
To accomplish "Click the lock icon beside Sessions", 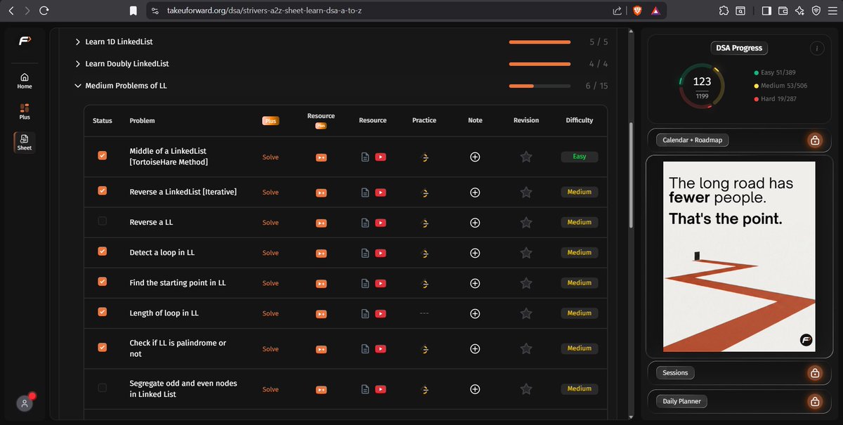I will tap(815, 372).
